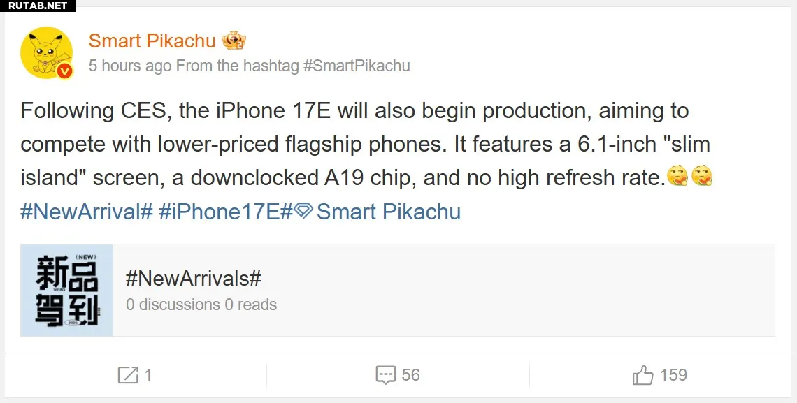Like the post with thumbs-up icon
This screenshot has width=797, height=403.
(x=642, y=375)
